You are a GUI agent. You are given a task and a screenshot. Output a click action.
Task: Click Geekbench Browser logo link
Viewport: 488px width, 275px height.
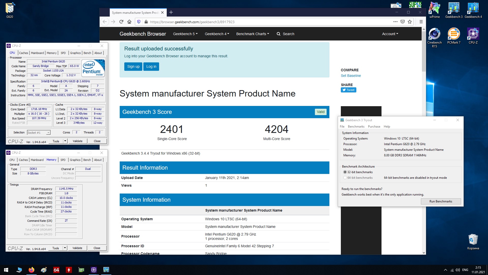143,34
